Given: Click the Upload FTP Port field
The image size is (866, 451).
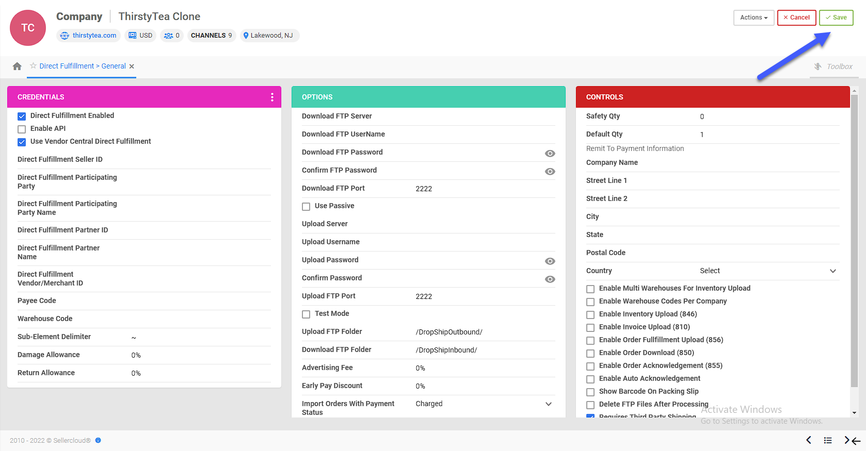Looking at the screenshot, I should (x=485, y=296).
